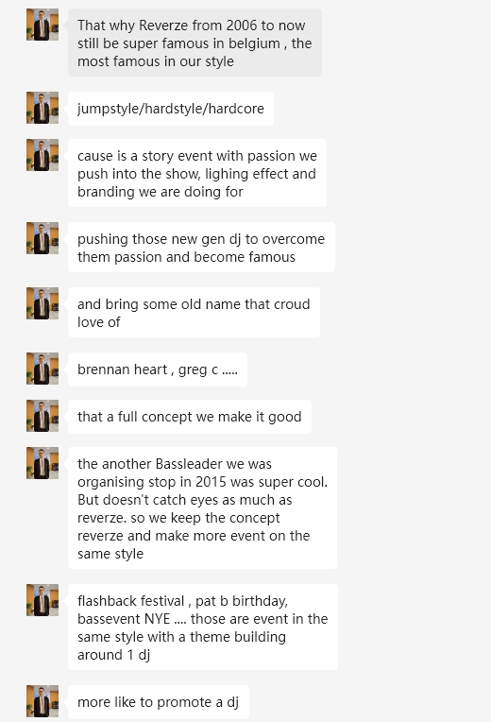This screenshot has height=722, width=491.
Task: Click avatar next to 'more like to promote a dj'
Action: pyautogui.click(x=42, y=701)
